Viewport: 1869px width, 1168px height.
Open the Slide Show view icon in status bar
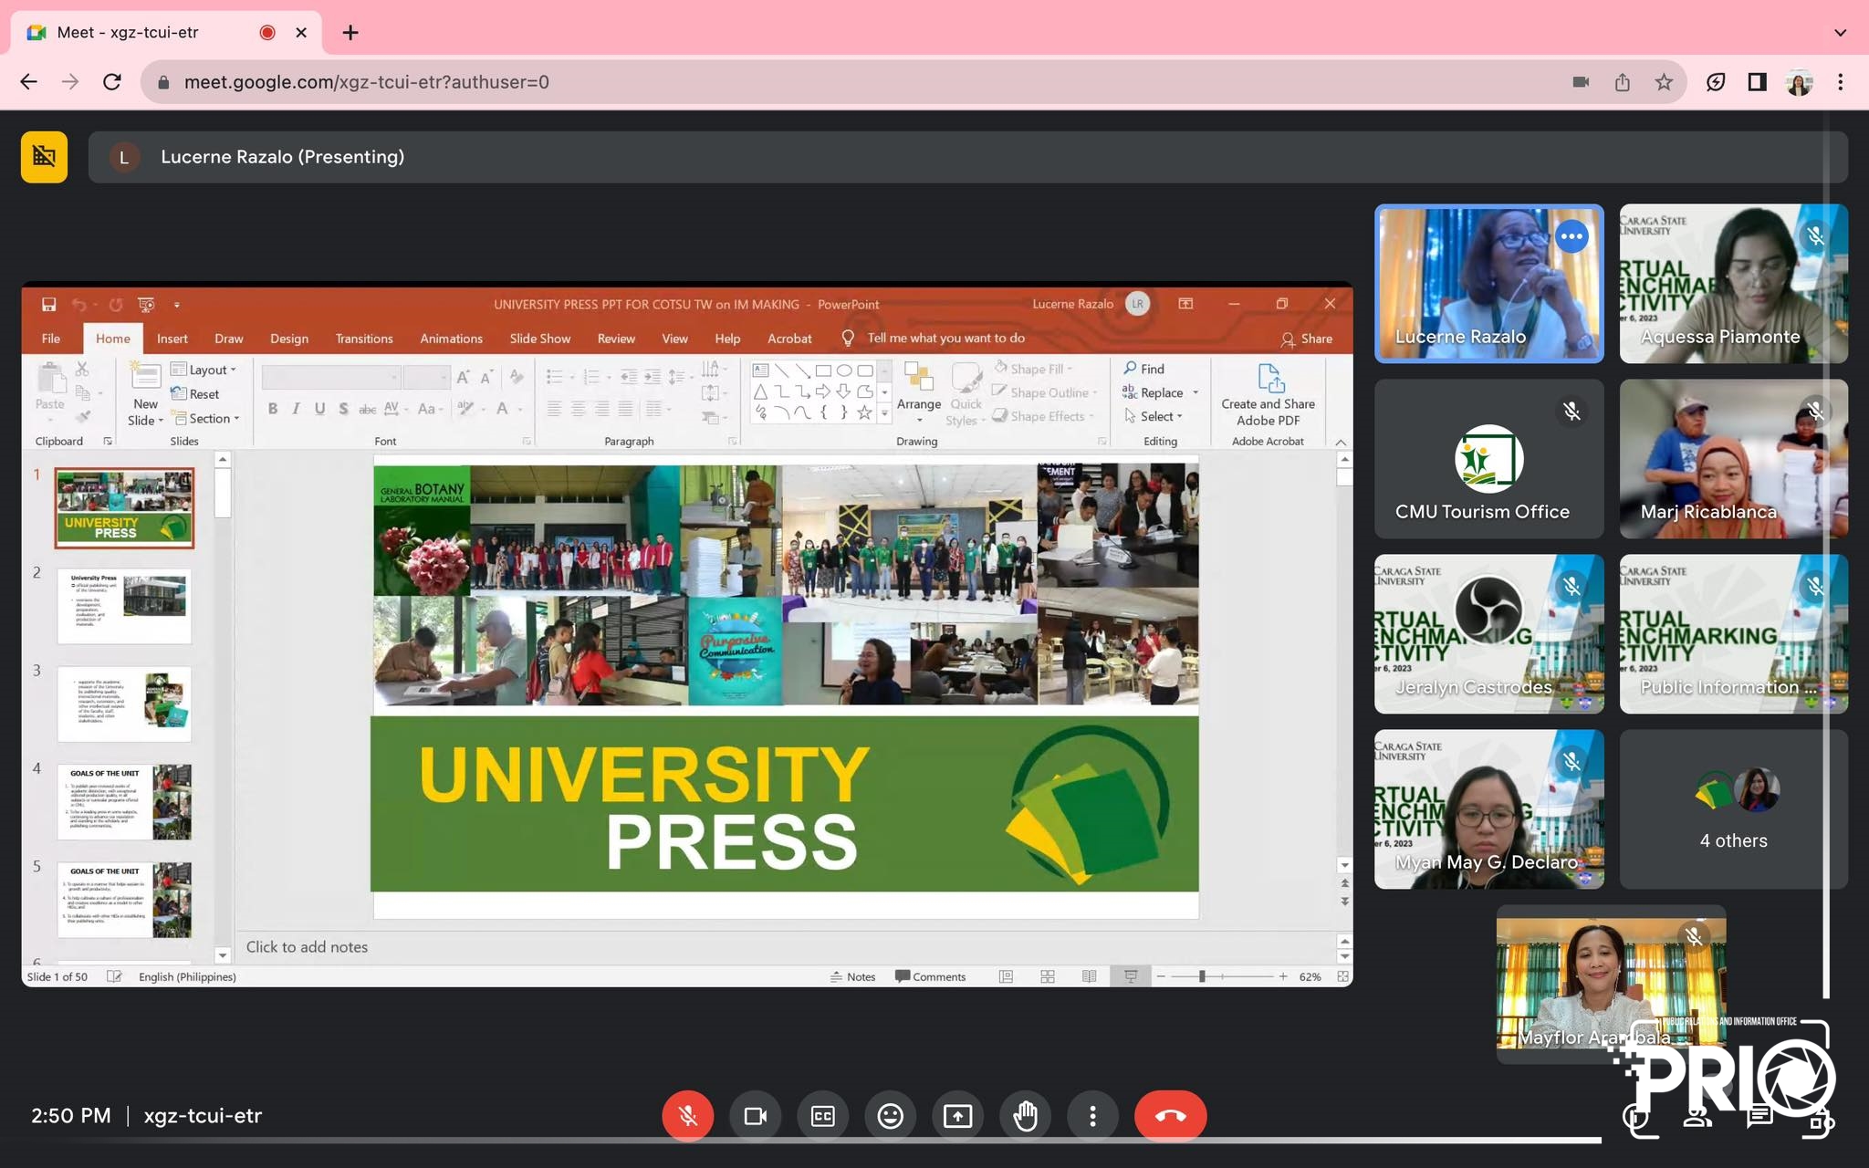[1131, 976]
